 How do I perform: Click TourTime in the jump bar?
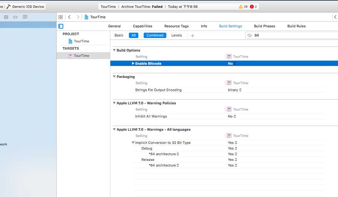[x=98, y=17]
